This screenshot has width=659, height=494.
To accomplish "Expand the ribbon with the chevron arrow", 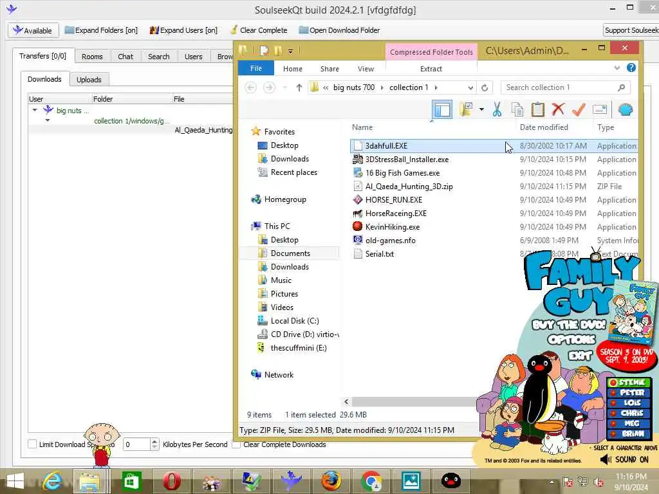I will click(x=617, y=68).
